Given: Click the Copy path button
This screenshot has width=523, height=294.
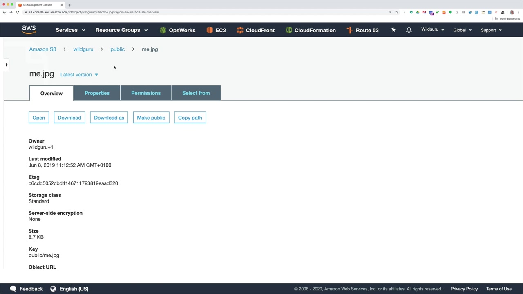Looking at the screenshot, I should (190, 118).
